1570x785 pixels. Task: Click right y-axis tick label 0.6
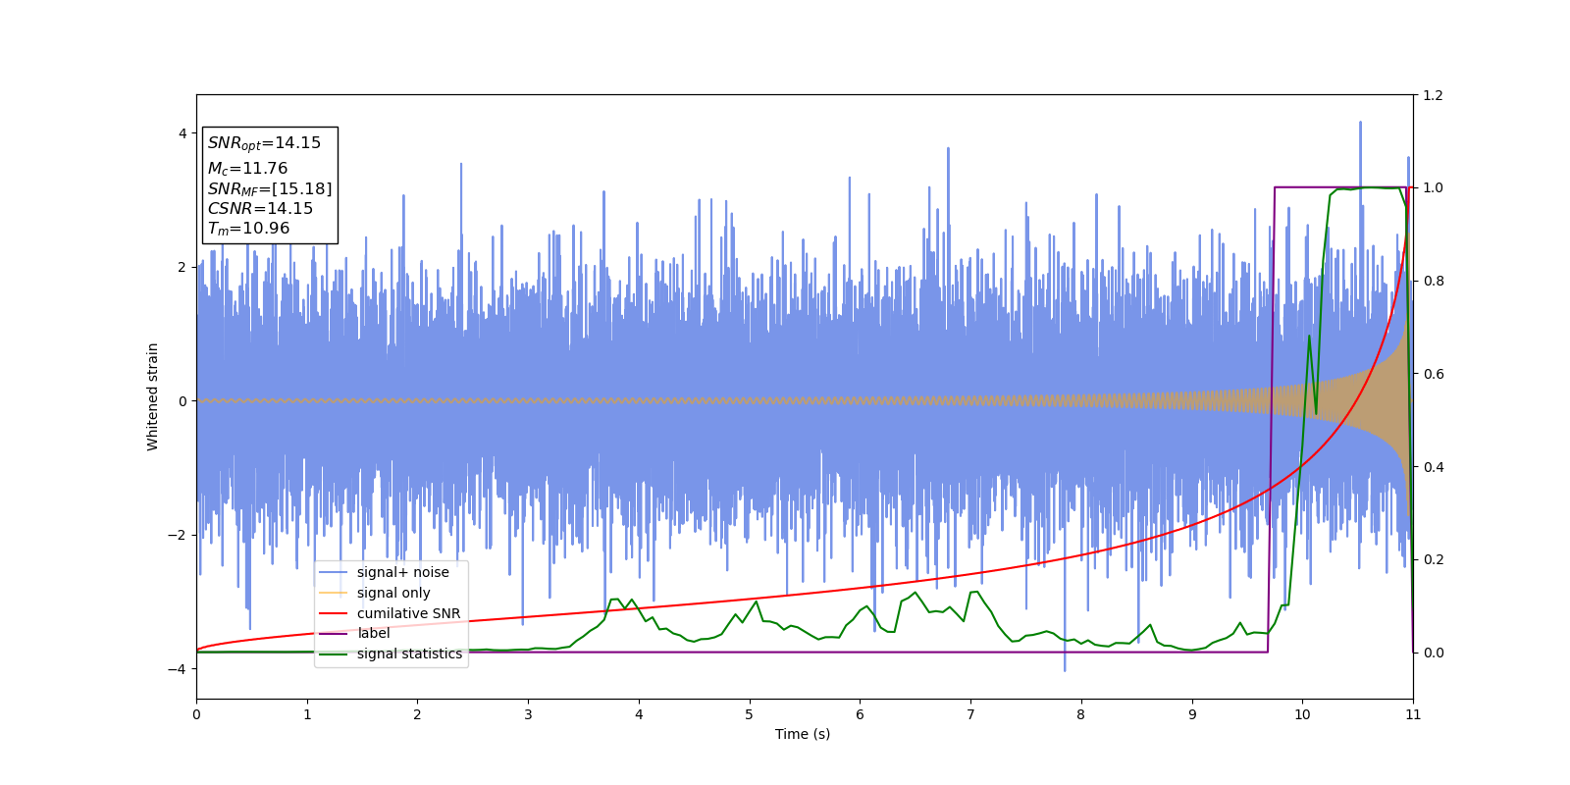tap(1433, 374)
